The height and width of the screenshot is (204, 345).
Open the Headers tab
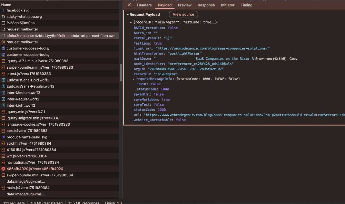click(144, 5)
